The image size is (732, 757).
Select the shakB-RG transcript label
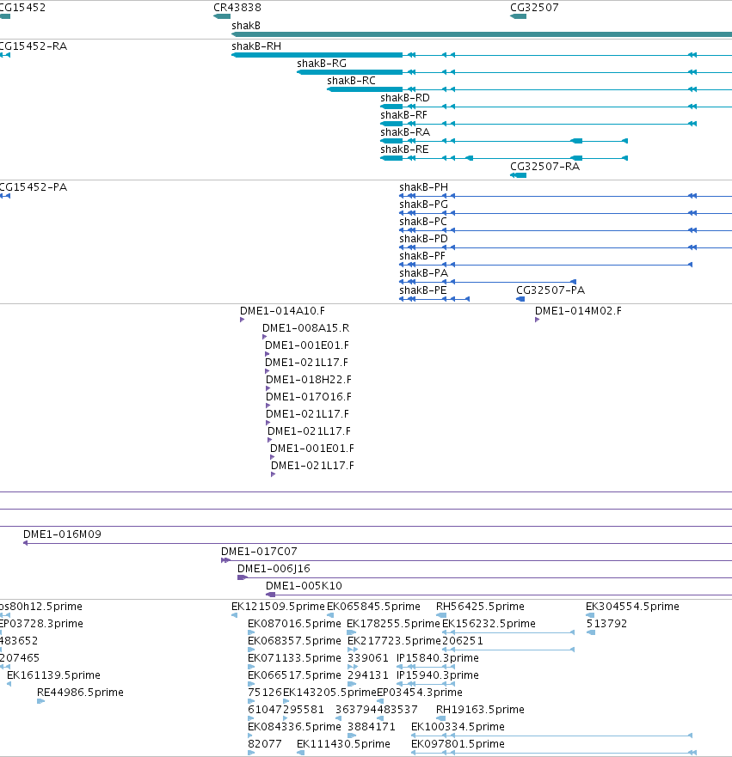[322, 64]
